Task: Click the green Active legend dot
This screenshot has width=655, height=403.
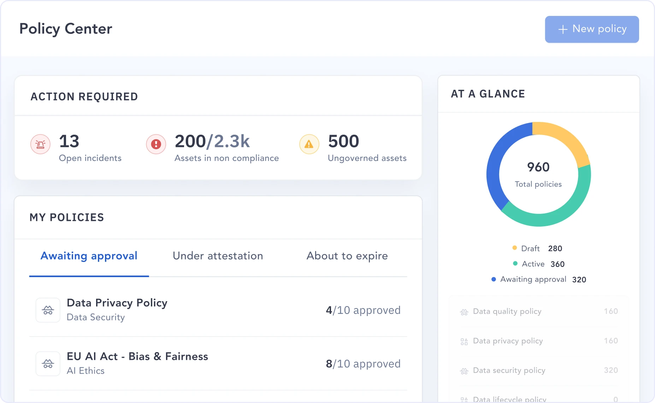Action: pyautogui.click(x=515, y=263)
